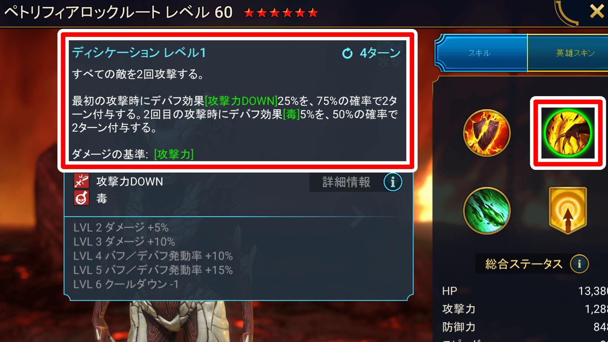The image size is (608, 342).
Task: Click the 詳細情報 button
Action: point(346,182)
